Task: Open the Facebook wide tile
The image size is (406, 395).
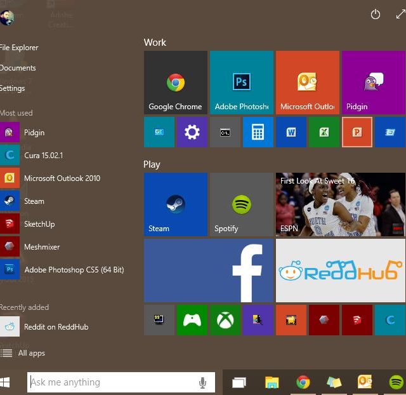Action: tap(209, 271)
